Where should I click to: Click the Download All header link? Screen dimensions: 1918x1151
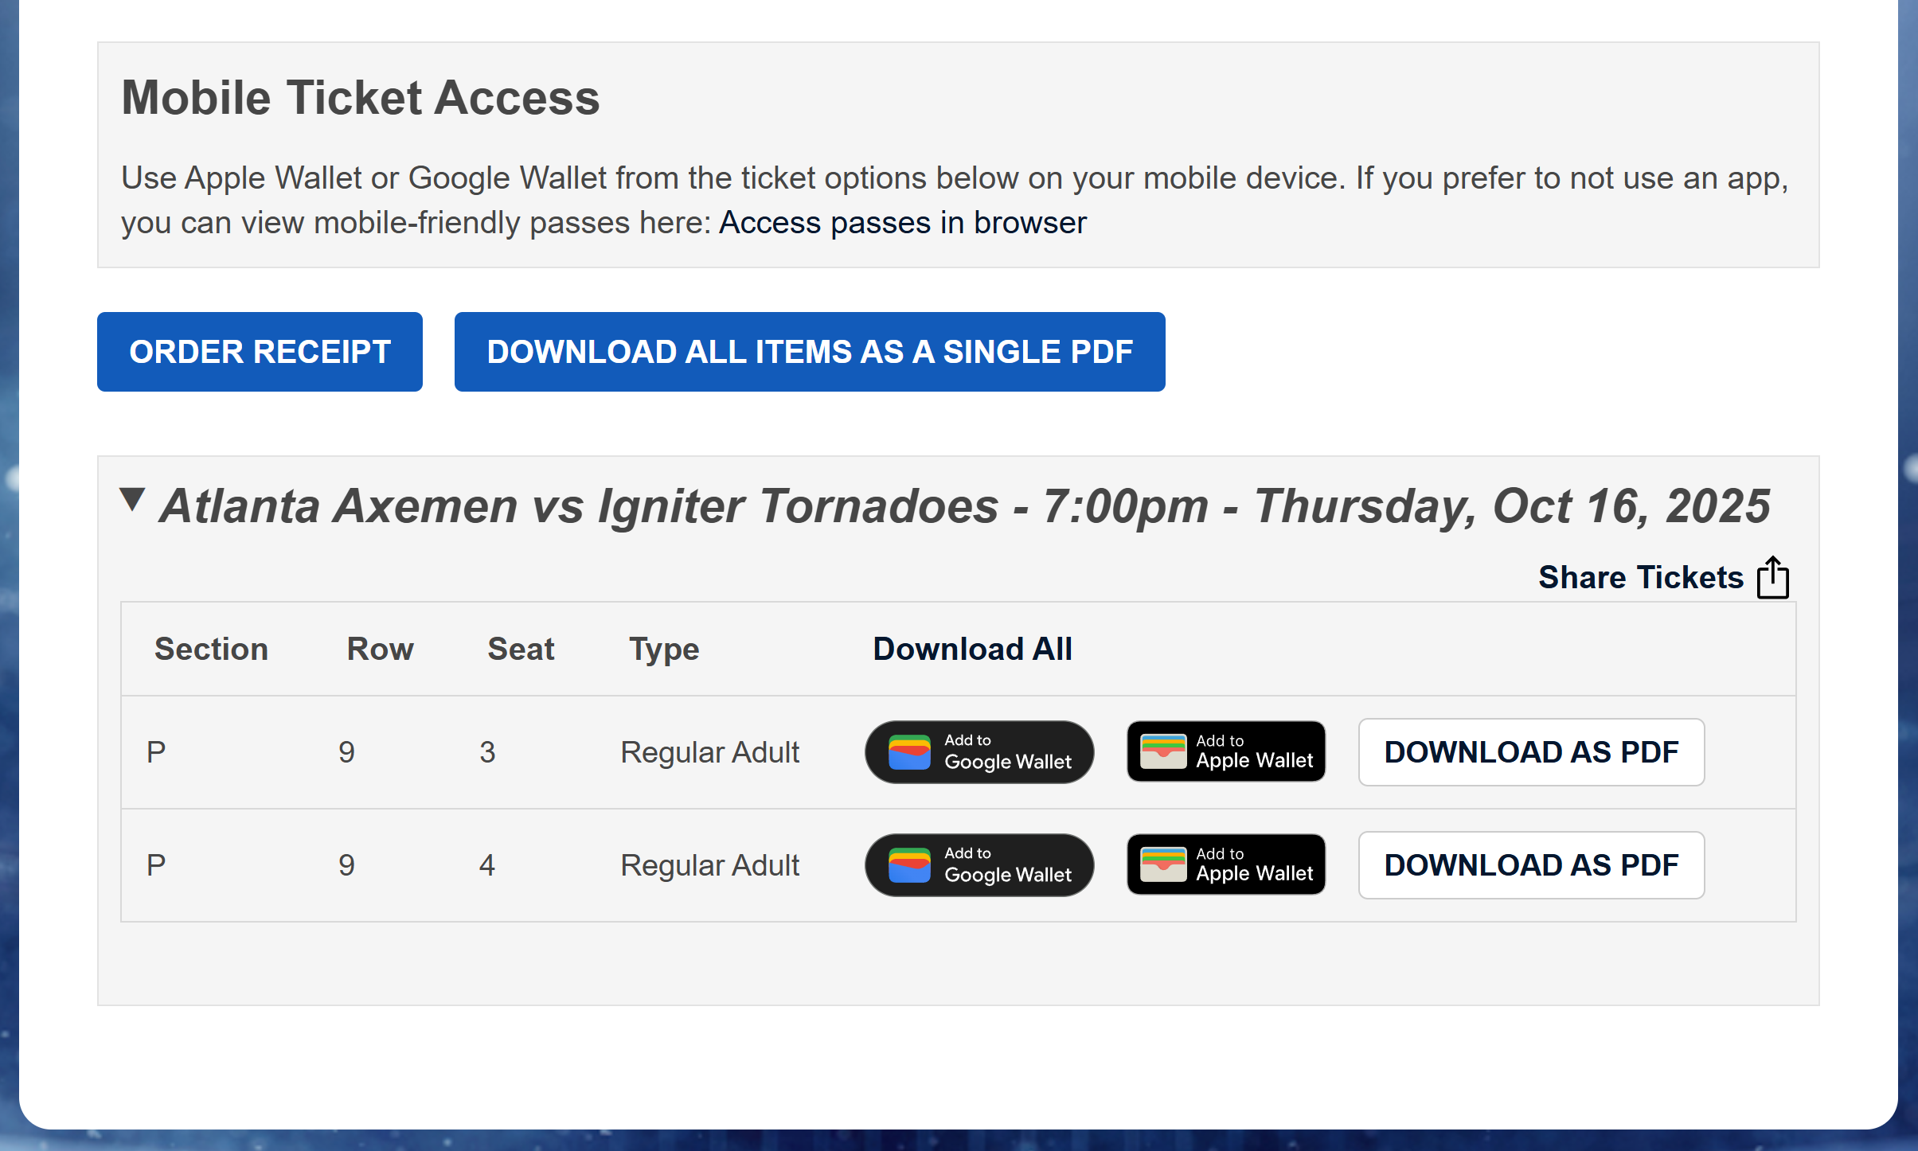pyautogui.click(x=972, y=649)
